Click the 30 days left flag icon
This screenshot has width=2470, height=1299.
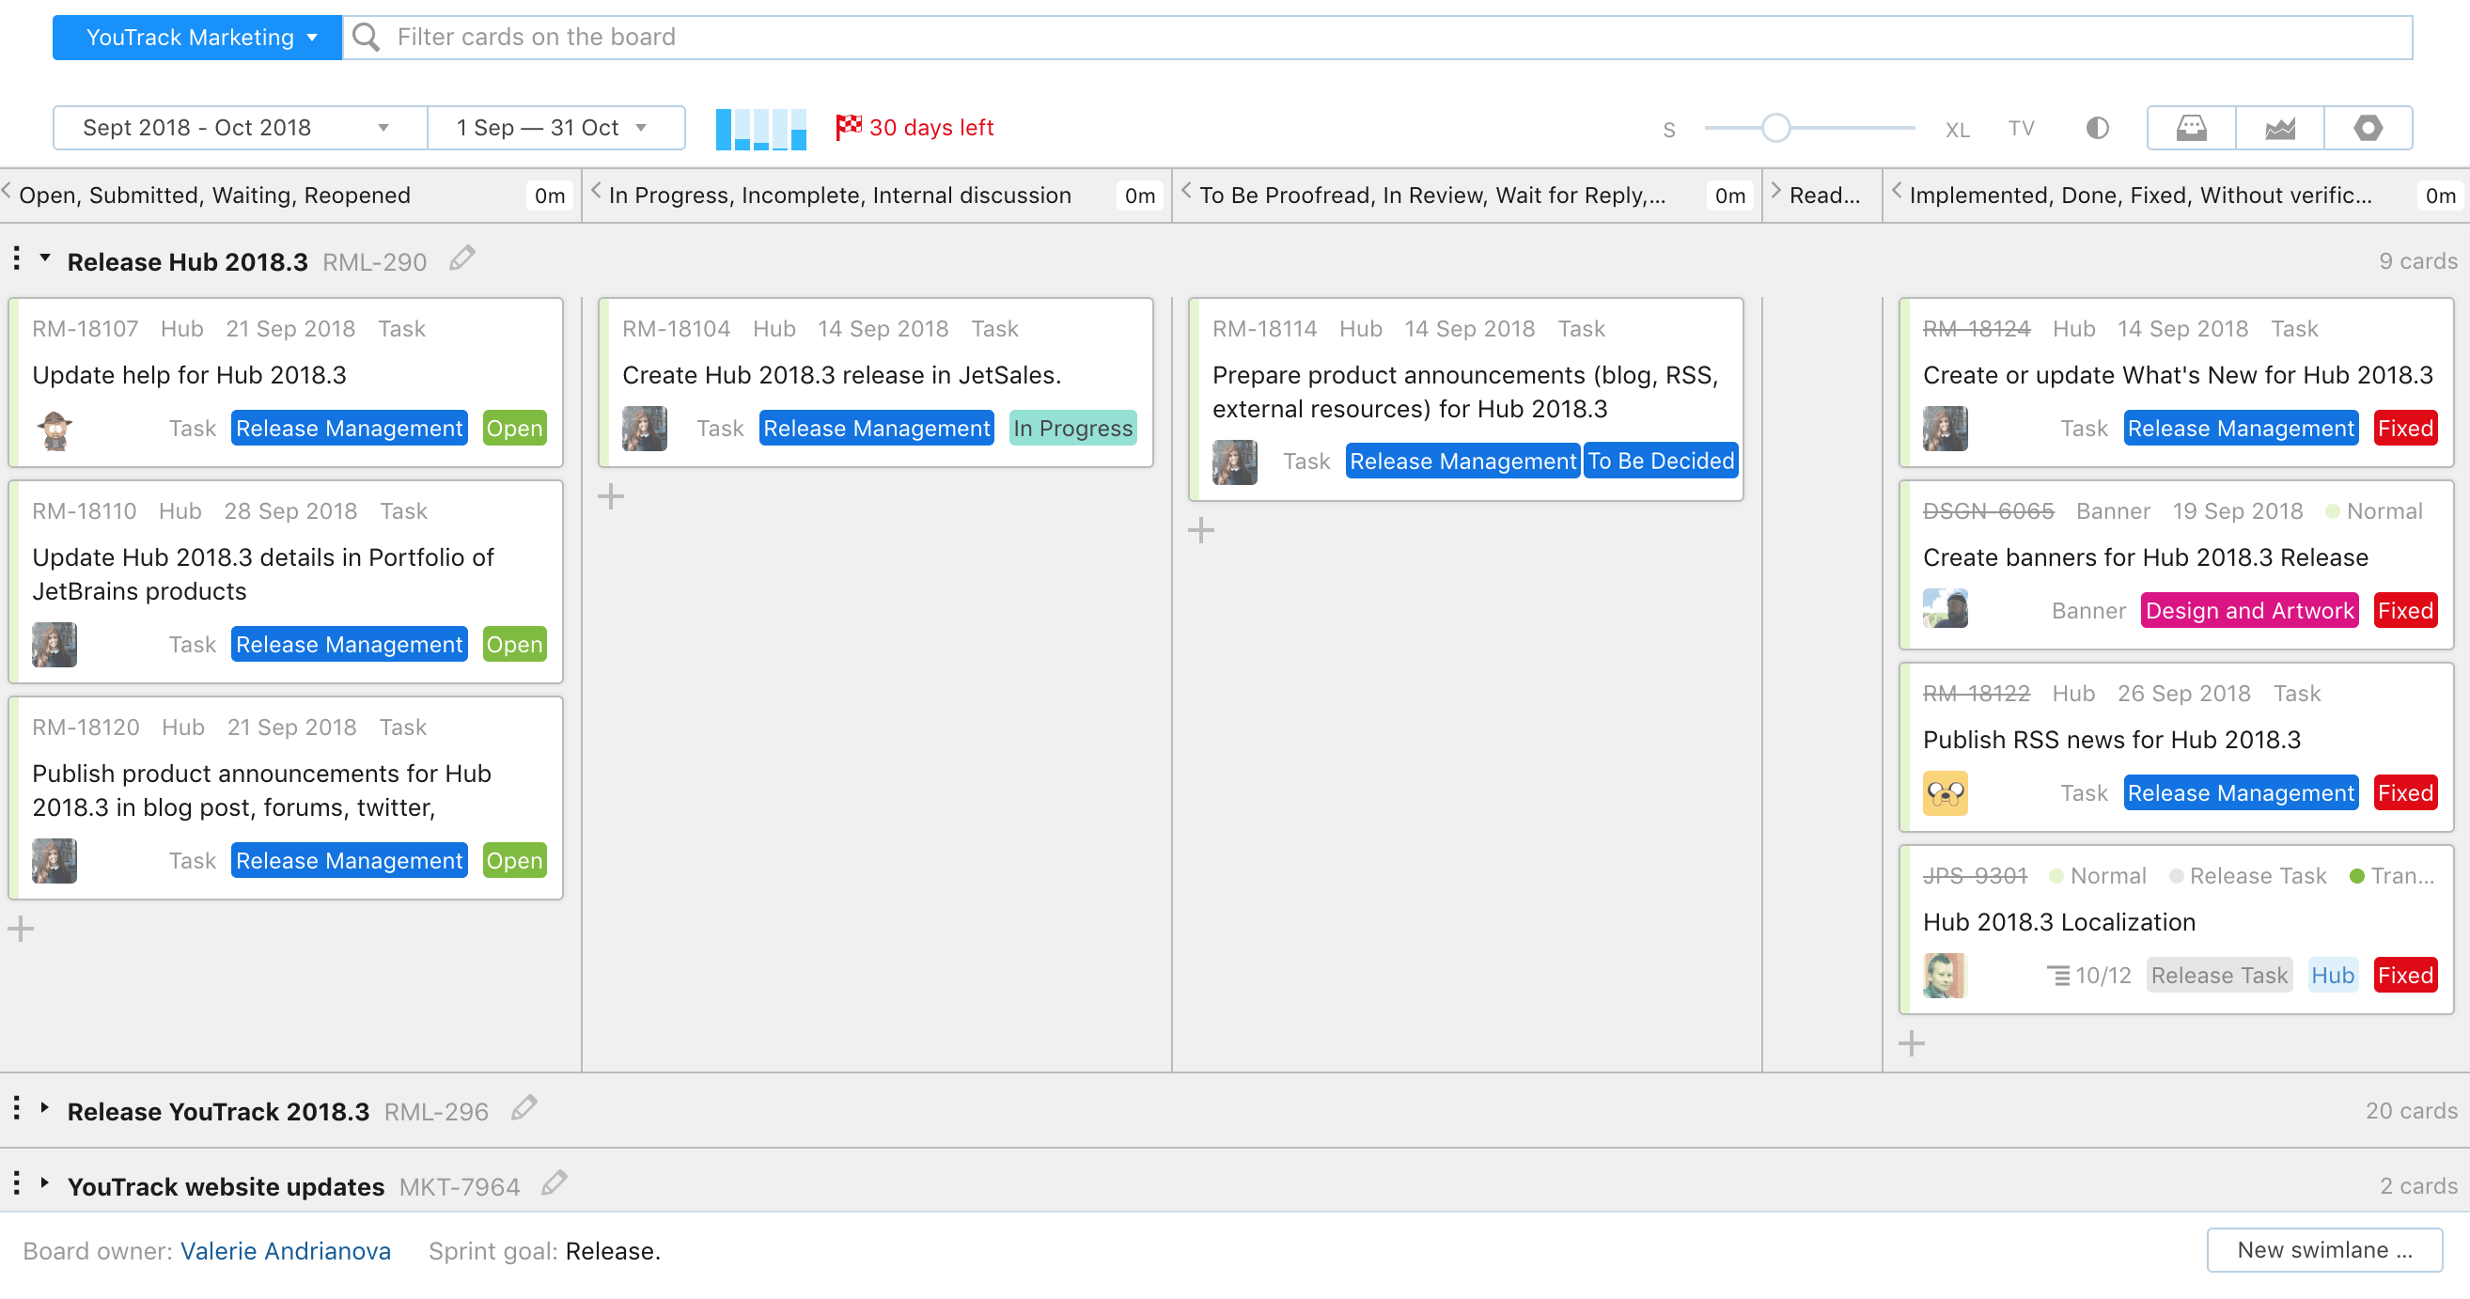click(x=848, y=127)
